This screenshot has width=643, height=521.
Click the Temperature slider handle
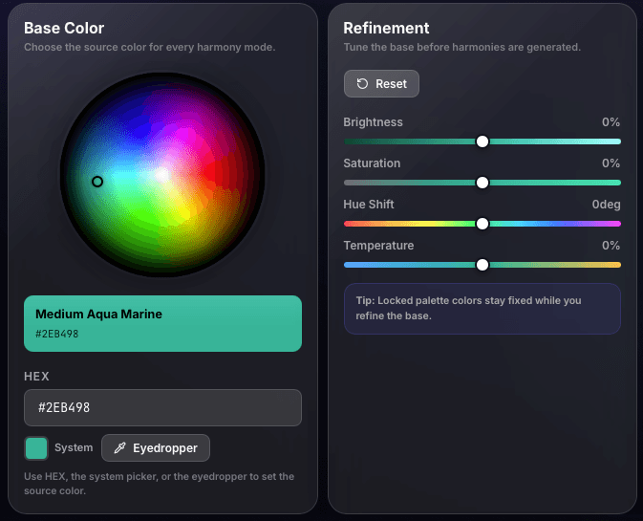482,265
